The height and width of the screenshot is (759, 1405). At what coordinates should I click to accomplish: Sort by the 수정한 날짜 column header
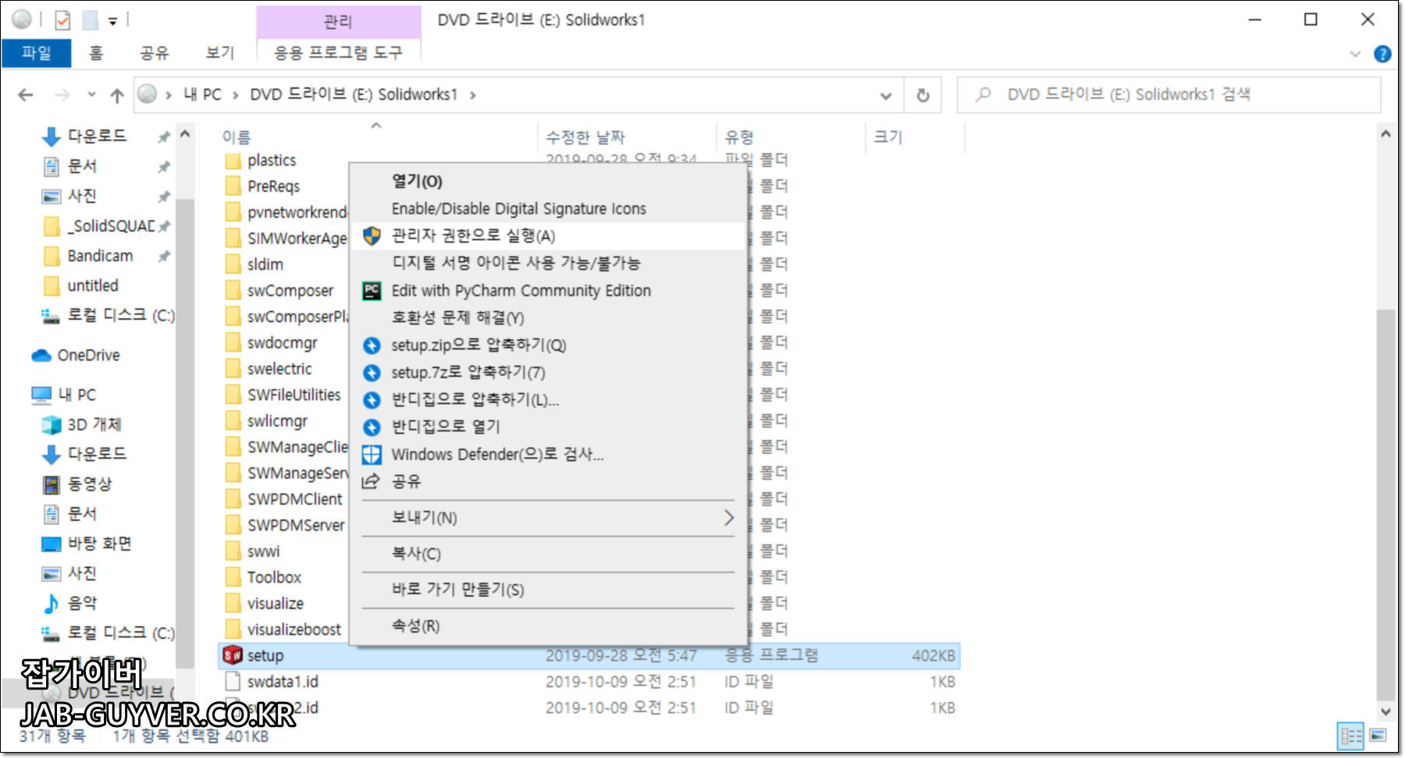coord(585,137)
